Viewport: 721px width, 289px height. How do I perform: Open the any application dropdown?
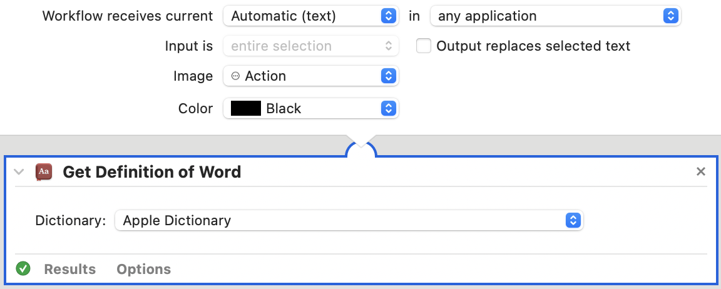point(556,16)
